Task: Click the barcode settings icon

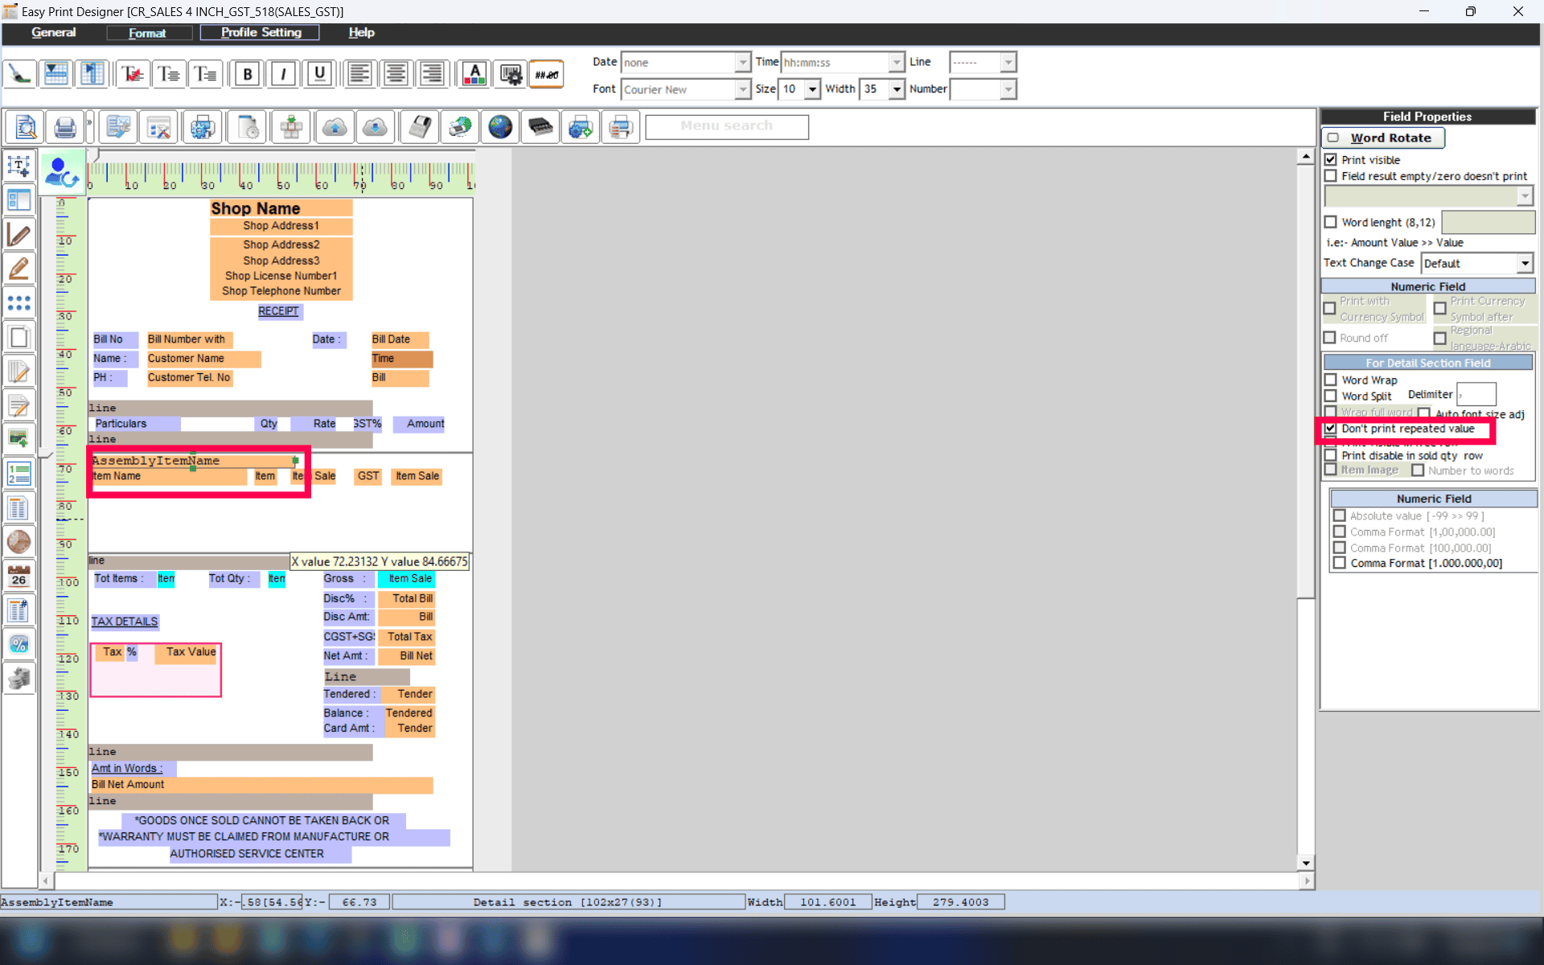Action: (511, 74)
